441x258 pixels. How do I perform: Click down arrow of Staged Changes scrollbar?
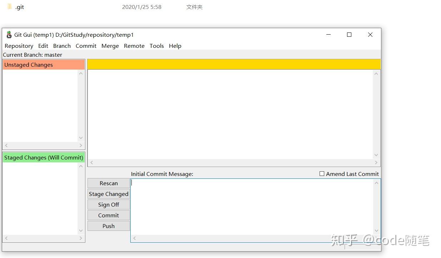[x=81, y=231]
